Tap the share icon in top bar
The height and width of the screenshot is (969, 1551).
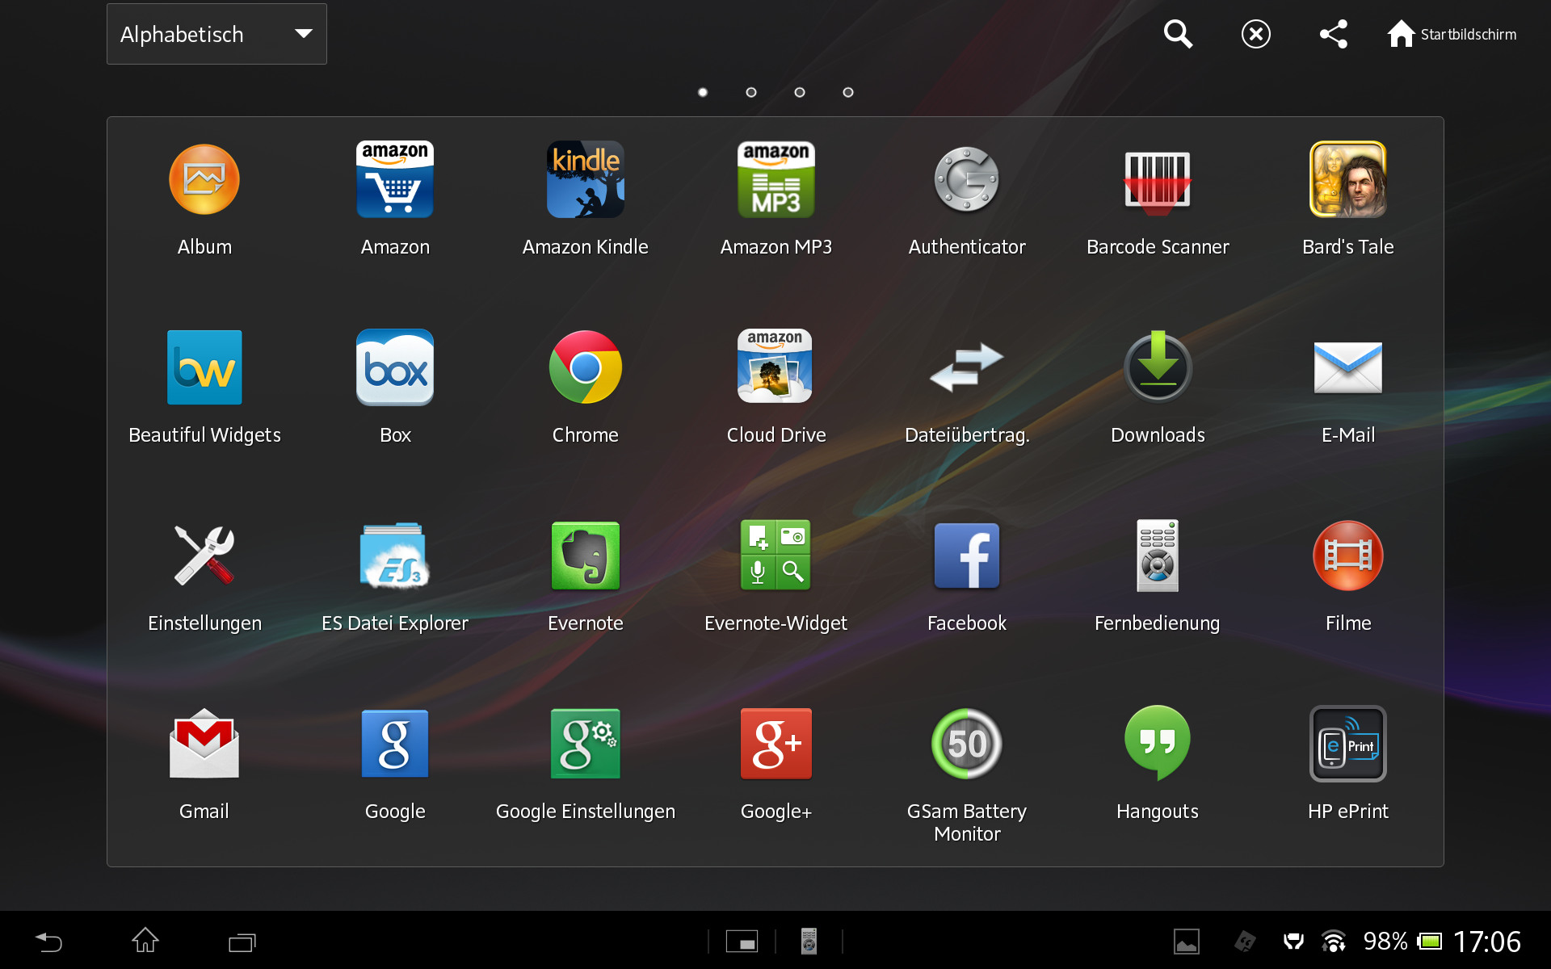pyautogui.click(x=1333, y=34)
